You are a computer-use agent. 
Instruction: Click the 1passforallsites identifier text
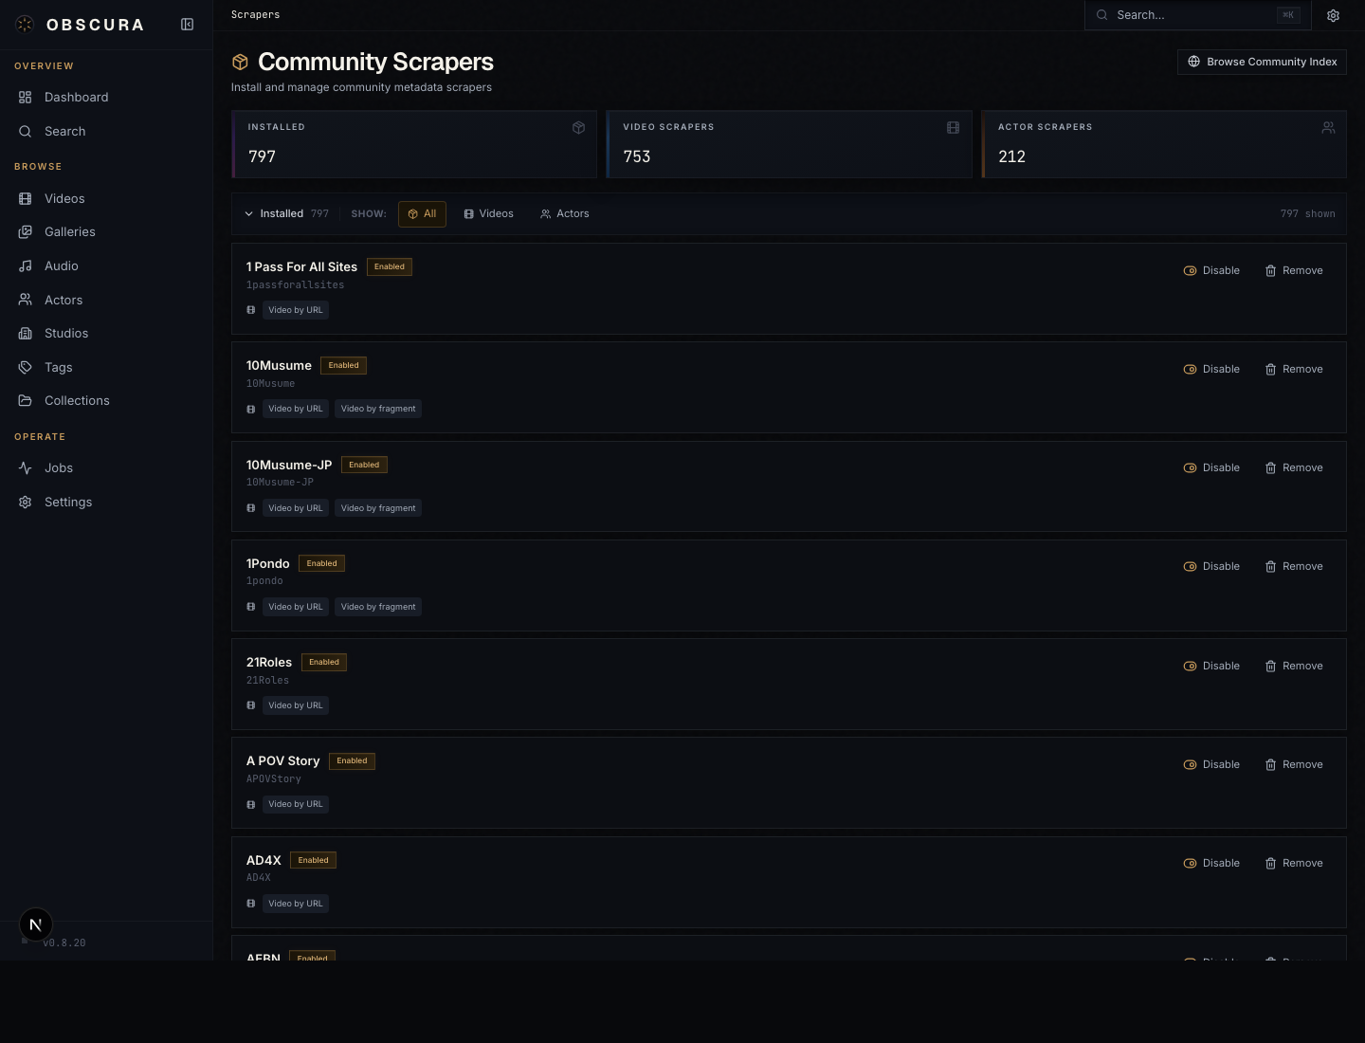(x=296, y=284)
